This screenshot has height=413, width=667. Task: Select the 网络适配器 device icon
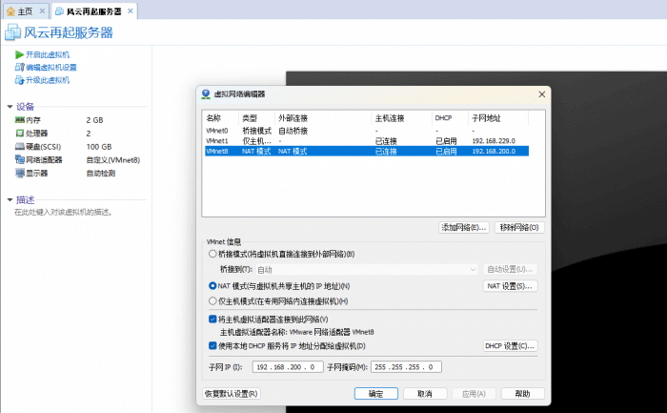coord(20,160)
